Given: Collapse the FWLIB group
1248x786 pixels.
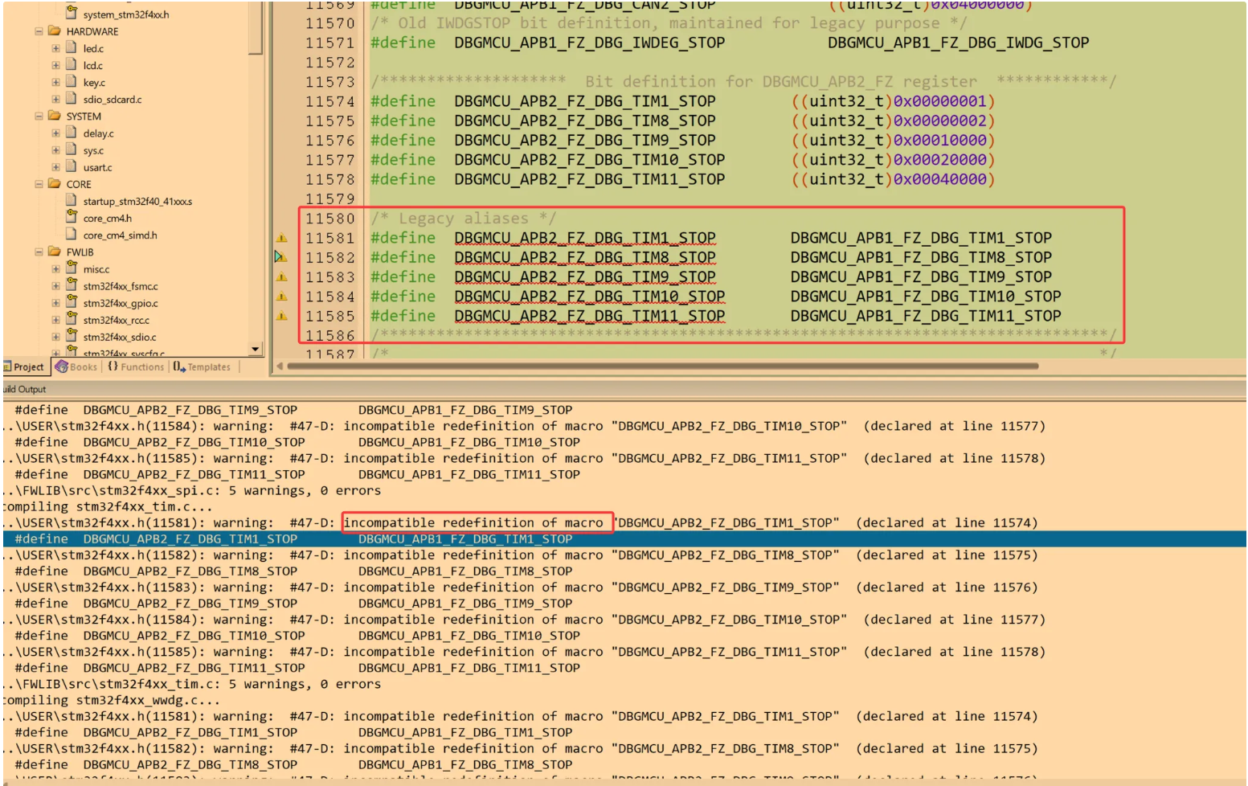Looking at the screenshot, I should tap(38, 252).
